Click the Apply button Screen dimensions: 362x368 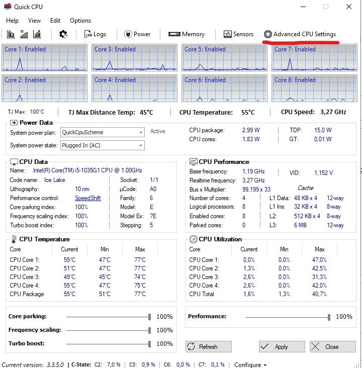282,347
